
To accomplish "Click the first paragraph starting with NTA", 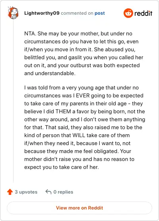I will click(x=84, y=53).
